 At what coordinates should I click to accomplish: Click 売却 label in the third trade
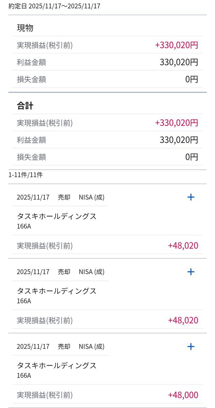click(x=64, y=346)
